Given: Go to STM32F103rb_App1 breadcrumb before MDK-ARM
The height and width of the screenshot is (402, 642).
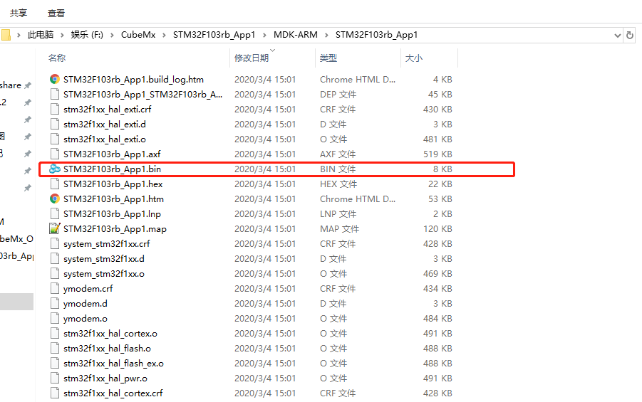Looking at the screenshot, I should (x=214, y=35).
